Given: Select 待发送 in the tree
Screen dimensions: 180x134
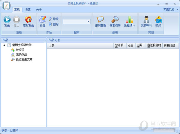Looking at the screenshot, I should pyautogui.click(x=20, y=50).
